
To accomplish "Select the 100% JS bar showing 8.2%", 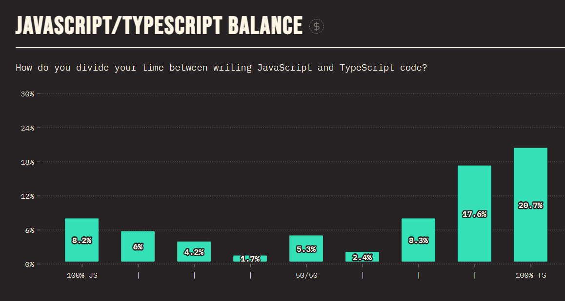I will tap(82, 240).
